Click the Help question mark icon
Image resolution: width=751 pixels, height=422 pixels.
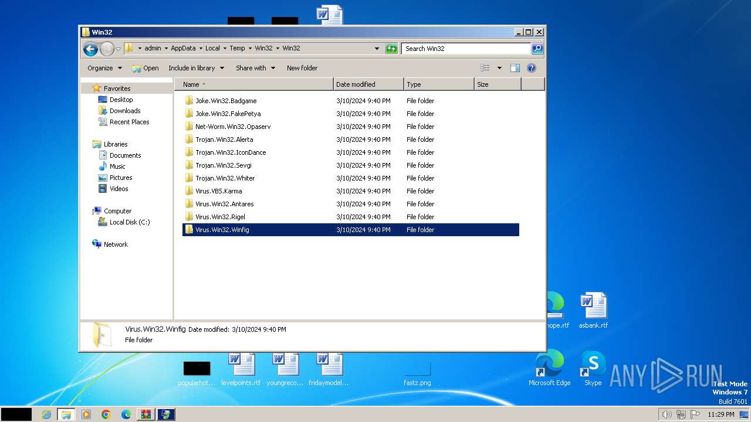[532, 68]
